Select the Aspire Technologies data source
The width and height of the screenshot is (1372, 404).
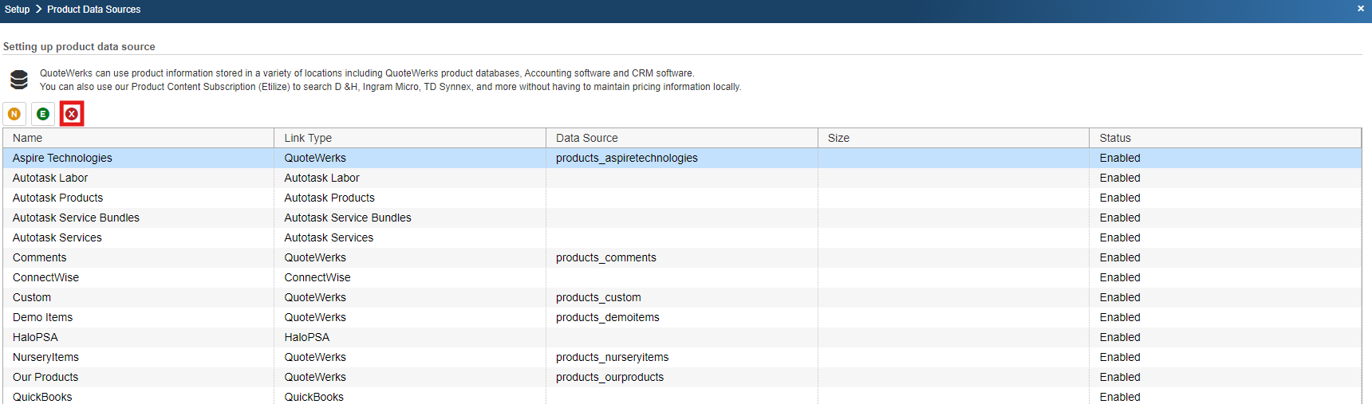click(x=62, y=158)
